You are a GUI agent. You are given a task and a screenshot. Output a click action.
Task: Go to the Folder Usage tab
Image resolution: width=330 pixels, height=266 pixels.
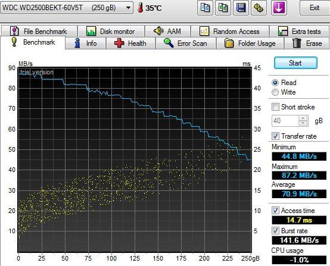[250, 43]
